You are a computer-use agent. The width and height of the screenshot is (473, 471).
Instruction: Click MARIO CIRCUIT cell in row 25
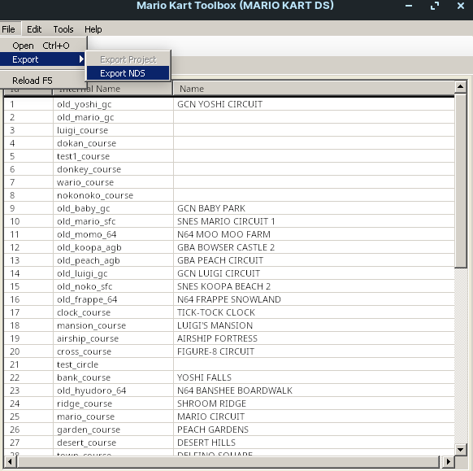tap(314, 416)
